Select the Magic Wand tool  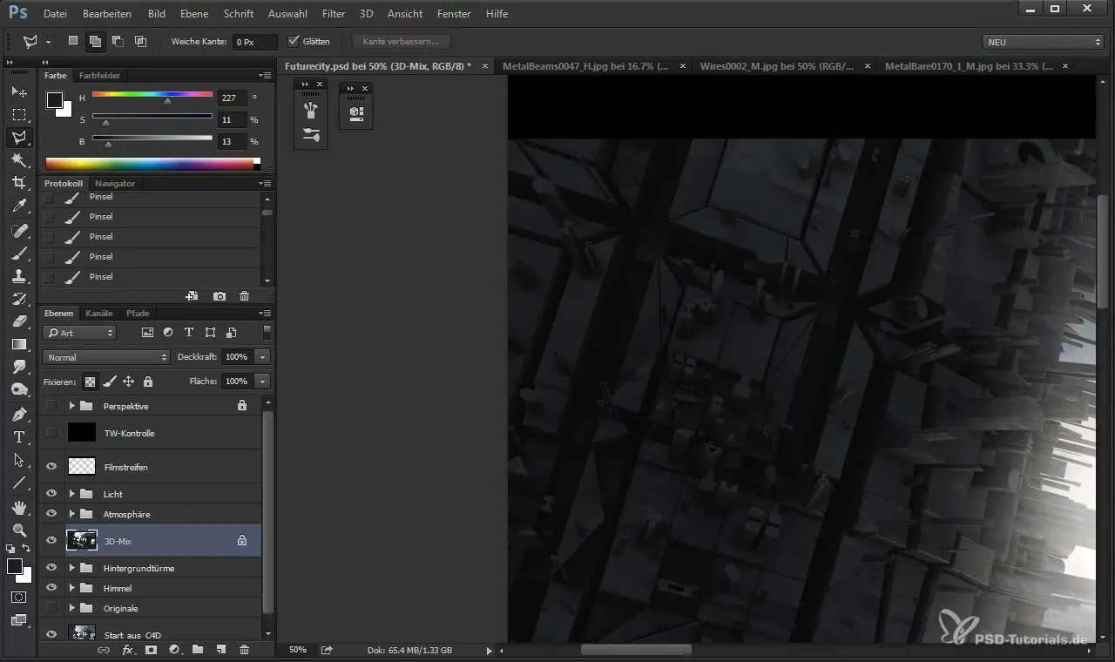point(19,160)
